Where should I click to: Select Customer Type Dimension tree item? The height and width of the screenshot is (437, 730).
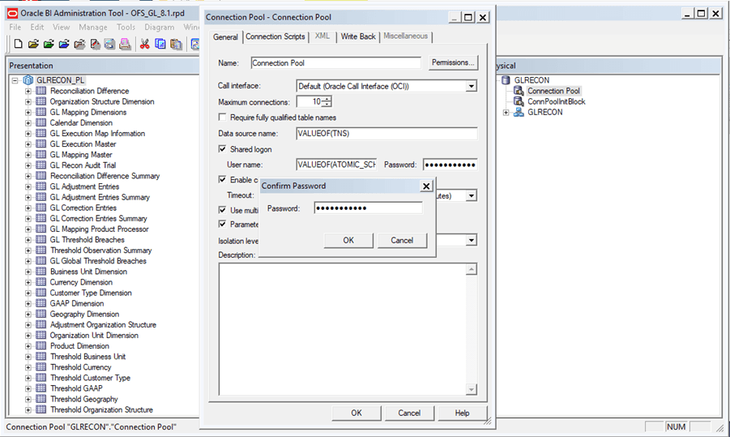coord(91,293)
